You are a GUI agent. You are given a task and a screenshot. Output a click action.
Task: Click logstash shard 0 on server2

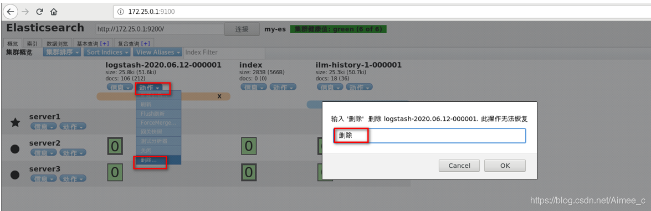(x=115, y=146)
